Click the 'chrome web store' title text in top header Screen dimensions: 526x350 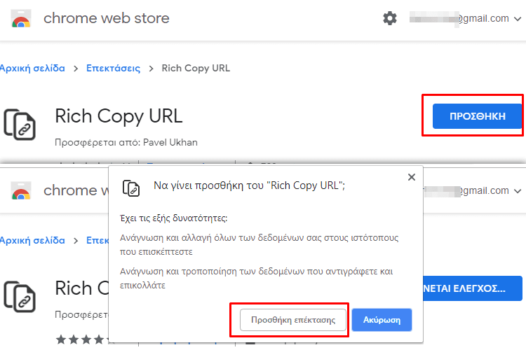pos(107,18)
